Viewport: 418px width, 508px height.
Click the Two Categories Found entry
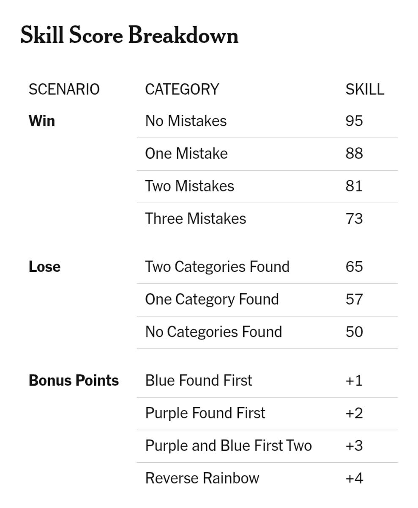click(x=217, y=267)
